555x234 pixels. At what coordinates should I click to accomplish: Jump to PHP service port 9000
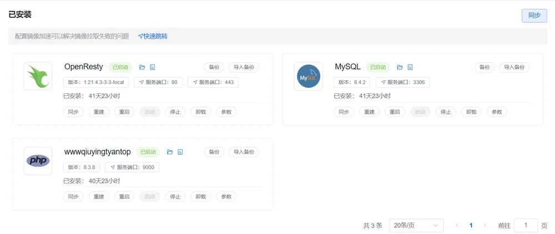click(132, 167)
